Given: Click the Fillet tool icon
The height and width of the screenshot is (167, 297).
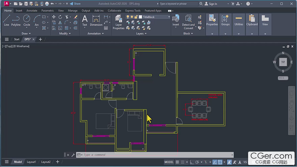Looking at the screenshot, I should coord(66,23).
